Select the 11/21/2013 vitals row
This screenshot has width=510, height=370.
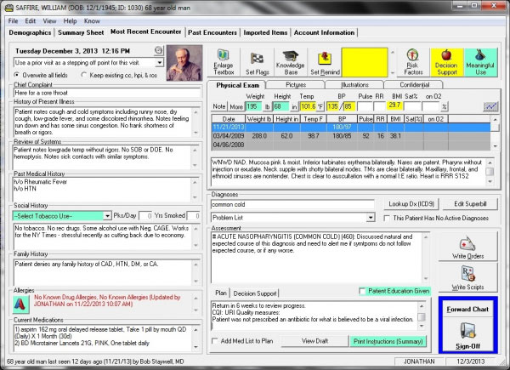point(351,128)
